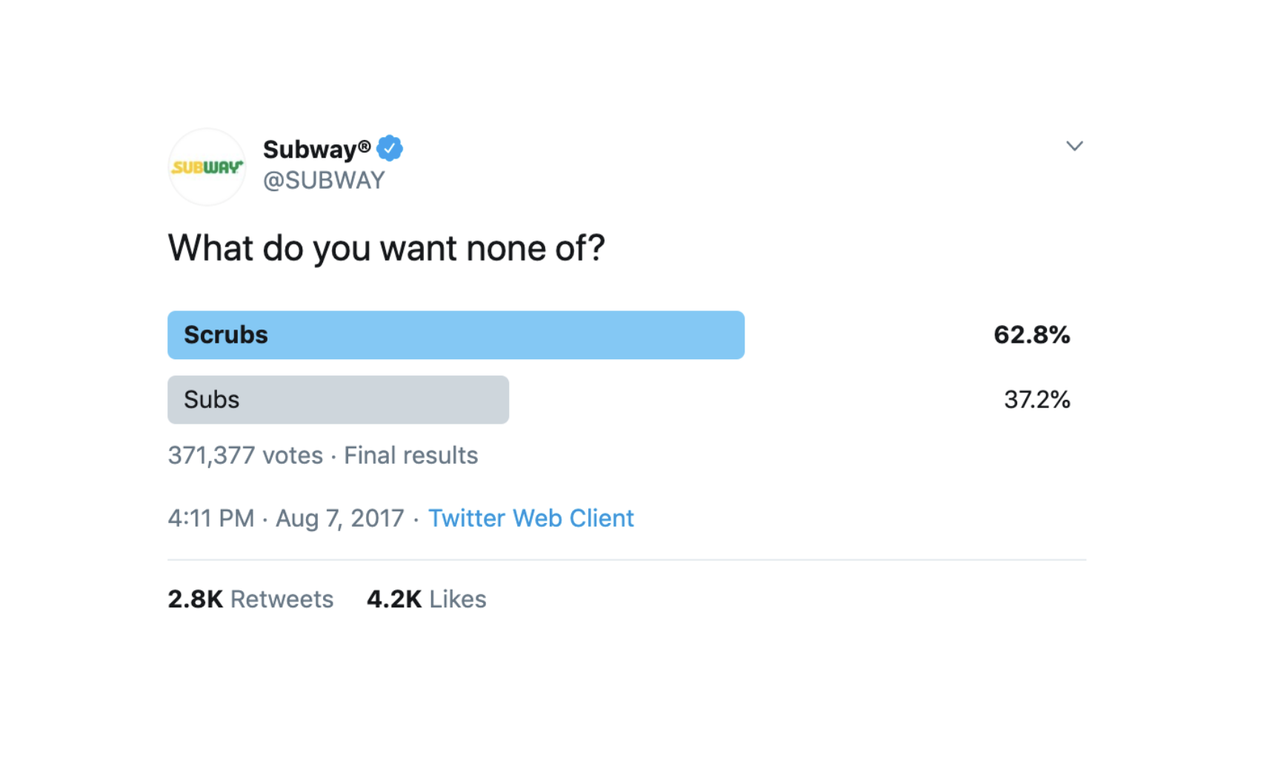
Task: View the 2.8K Retweets list
Action: (x=250, y=598)
